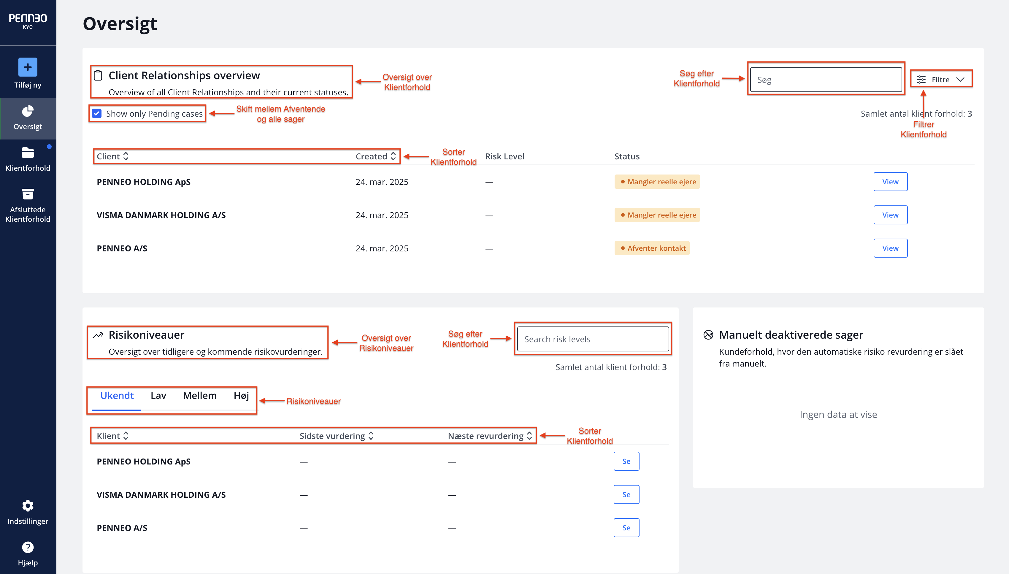Screen dimensions: 1009x574
Task: View VISMA DANMARK HOLDING A/S relationship
Action: pos(890,215)
